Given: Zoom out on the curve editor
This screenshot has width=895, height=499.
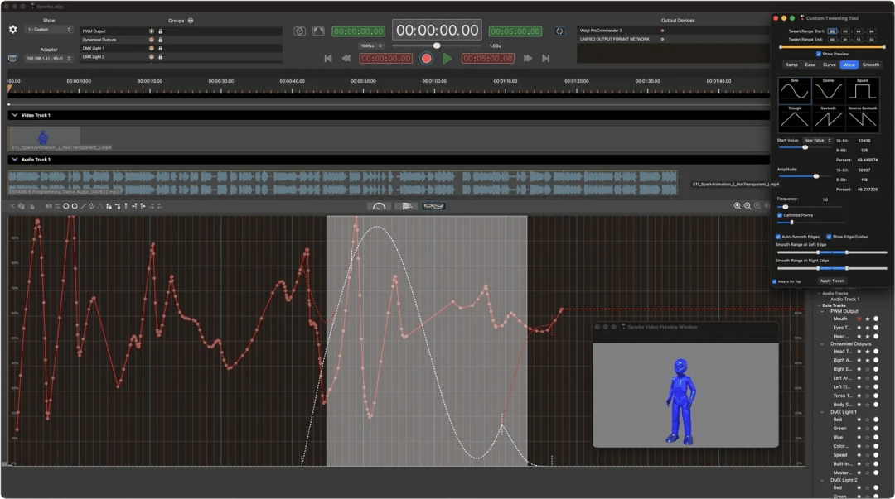Looking at the screenshot, I should (747, 206).
